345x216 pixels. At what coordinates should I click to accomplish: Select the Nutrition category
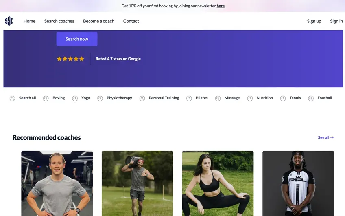coord(264,98)
